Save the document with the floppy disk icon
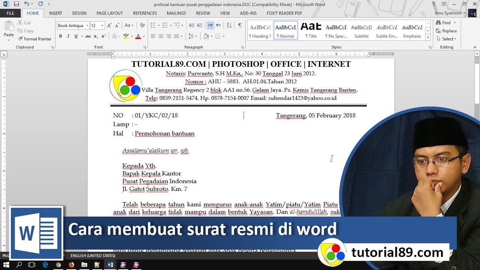This screenshot has height=270, width=480. (16, 4)
